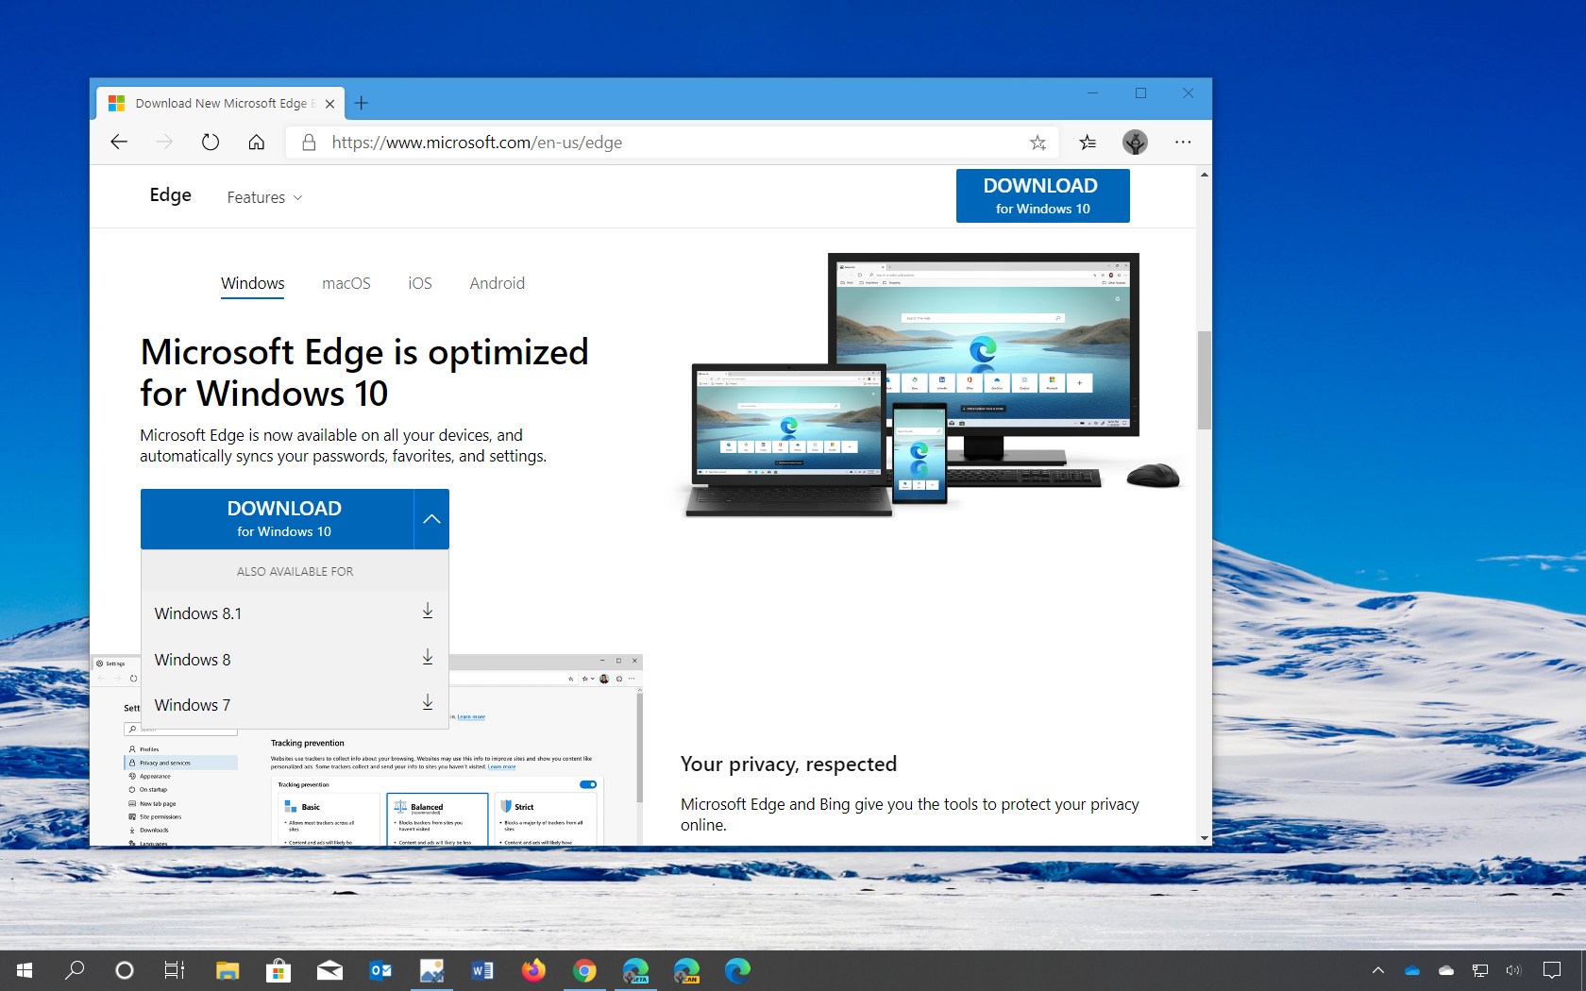The height and width of the screenshot is (991, 1586).
Task: Switch to the macOS tab
Action: pyautogui.click(x=346, y=283)
